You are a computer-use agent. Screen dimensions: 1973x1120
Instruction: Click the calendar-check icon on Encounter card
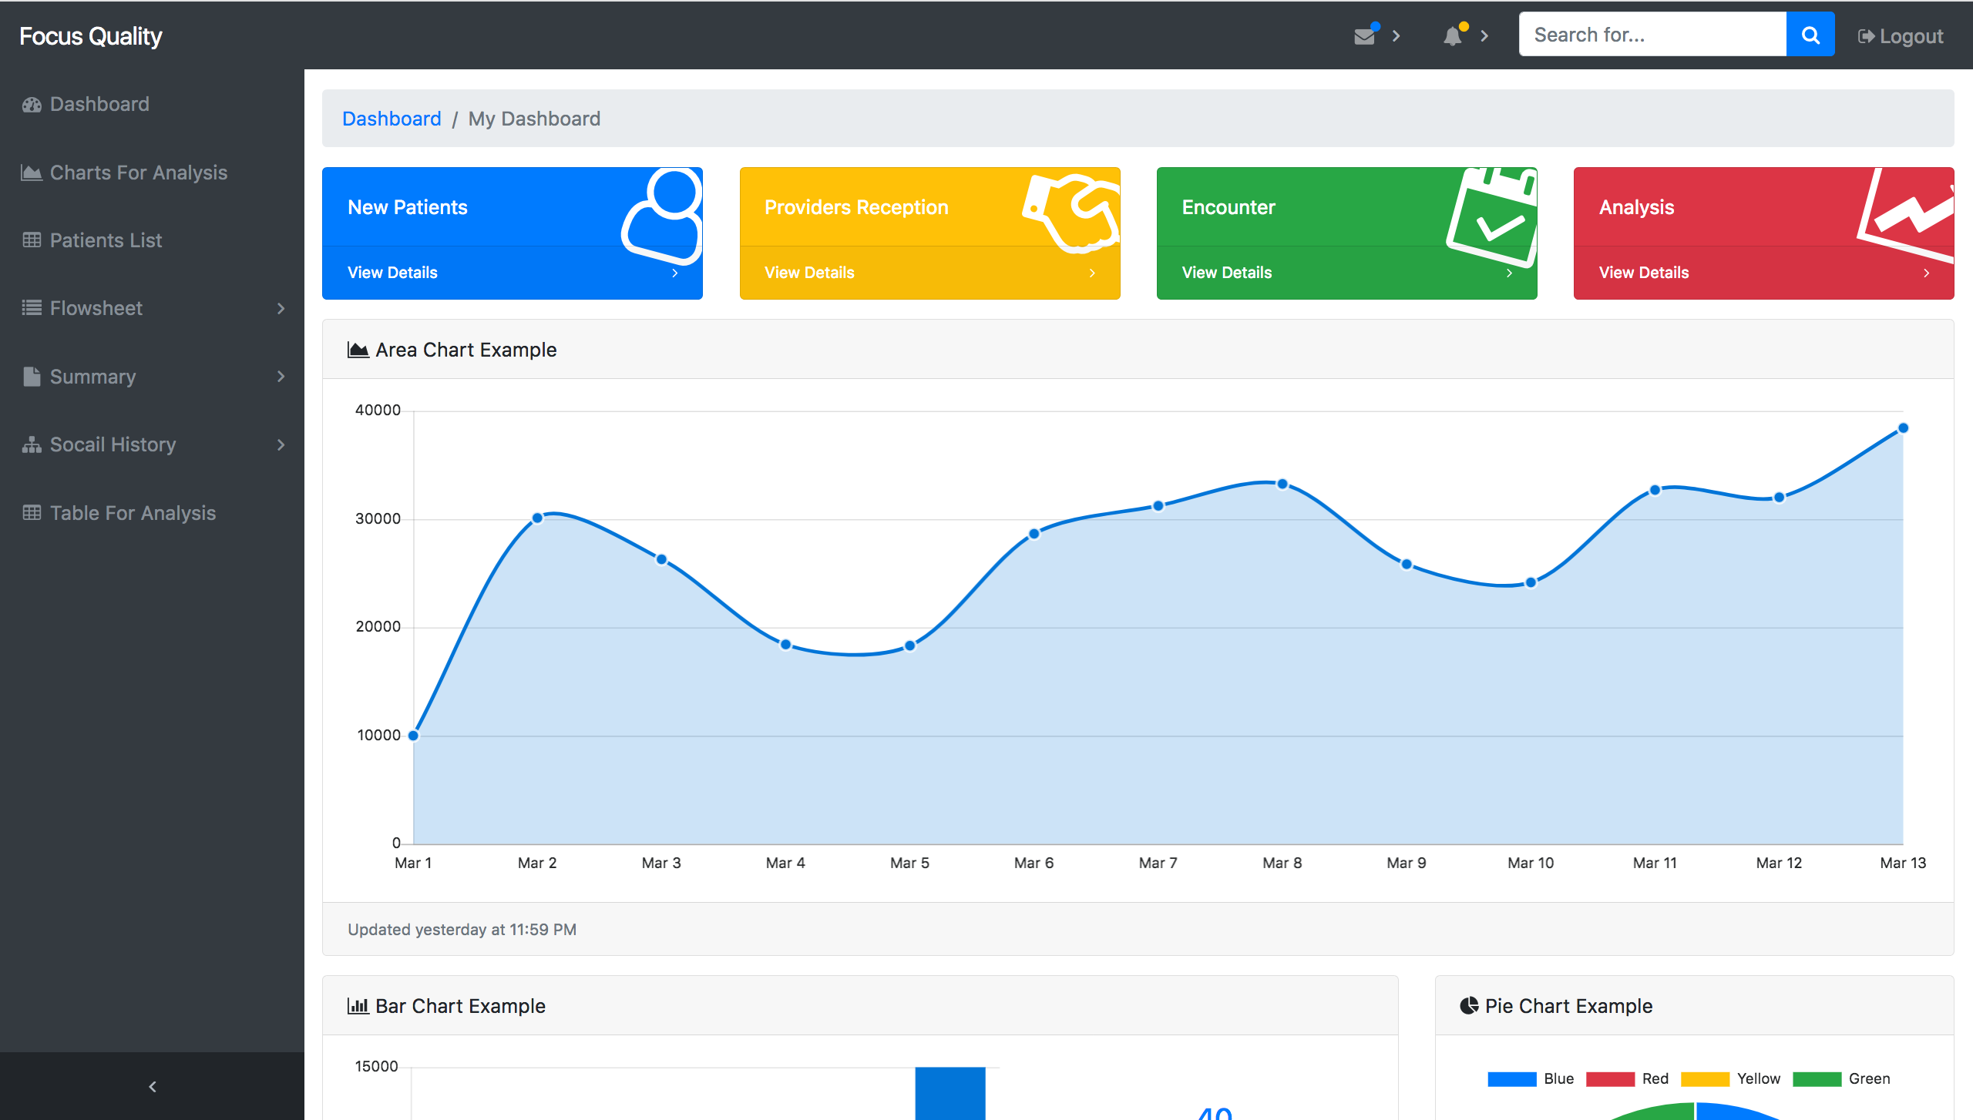[1492, 218]
